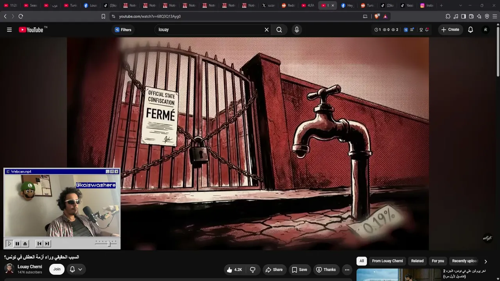Start voice search with the microphone
This screenshot has height=281, width=500.
coord(297,30)
